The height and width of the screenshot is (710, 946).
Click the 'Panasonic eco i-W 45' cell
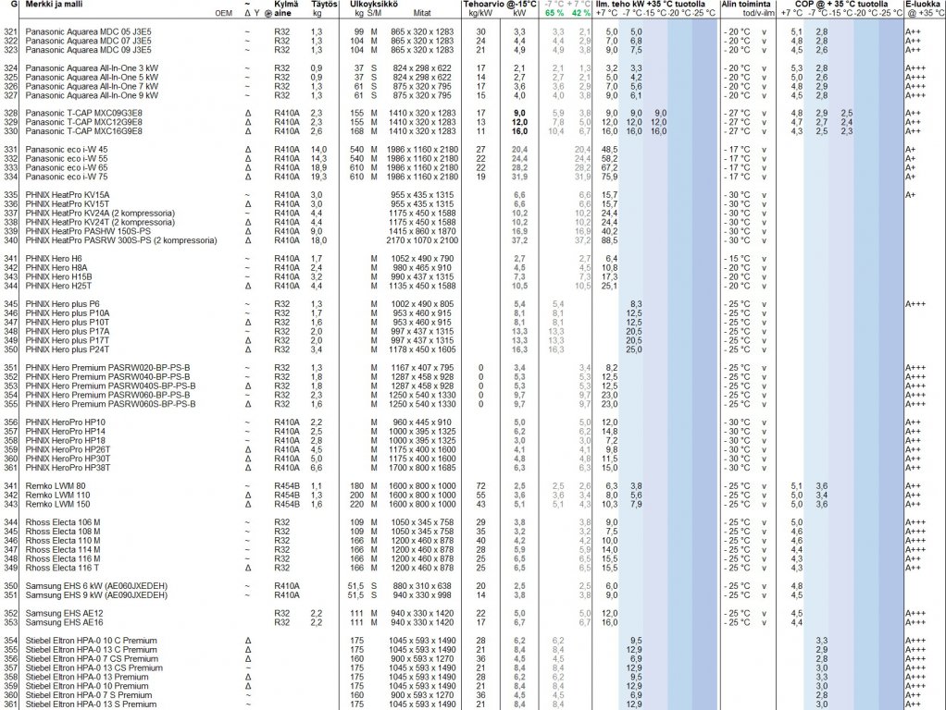point(67,150)
